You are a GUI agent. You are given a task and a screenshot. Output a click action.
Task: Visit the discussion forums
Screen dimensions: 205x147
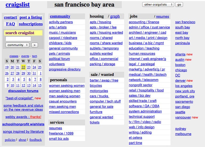[x=23, y=91]
